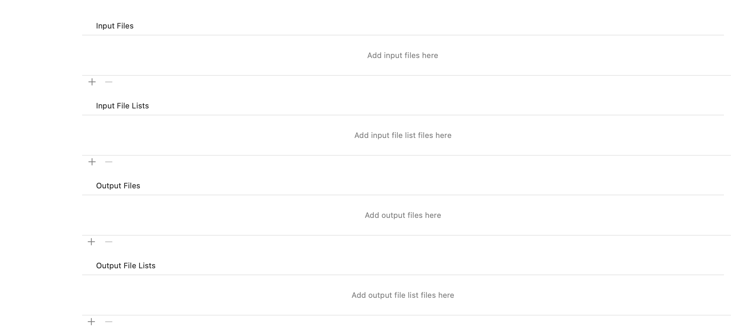Click 'Add output file list files here' text
This screenshot has width=749, height=335.
(403, 295)
